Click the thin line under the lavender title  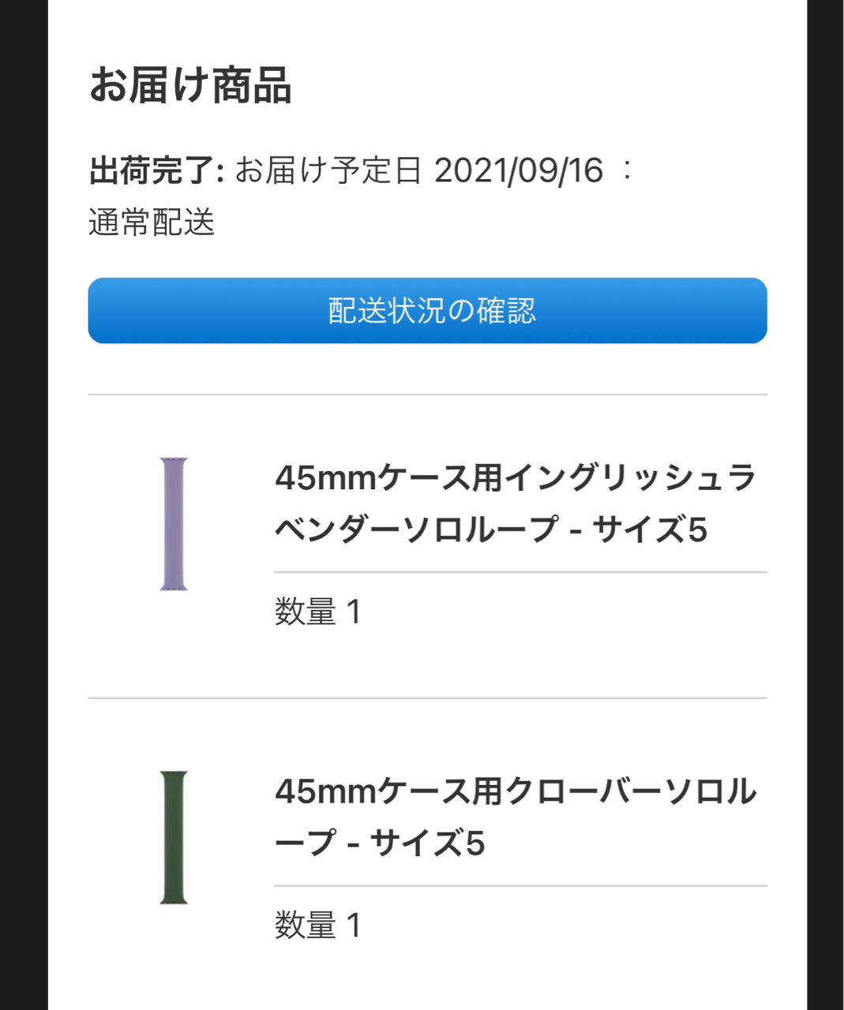point(520,572)
